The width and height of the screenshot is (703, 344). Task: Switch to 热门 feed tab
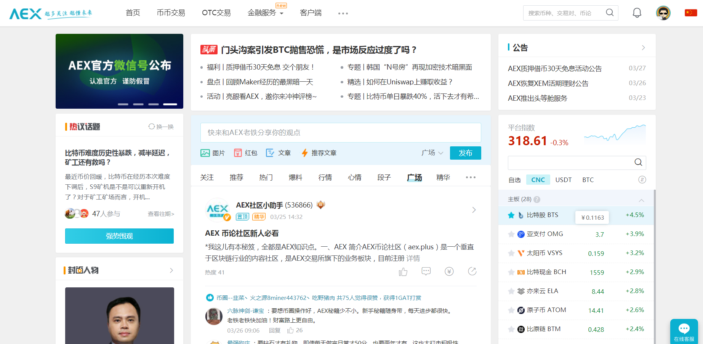266,178
